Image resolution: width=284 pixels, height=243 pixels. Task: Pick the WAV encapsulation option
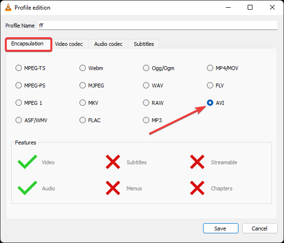tap(146, 86)
